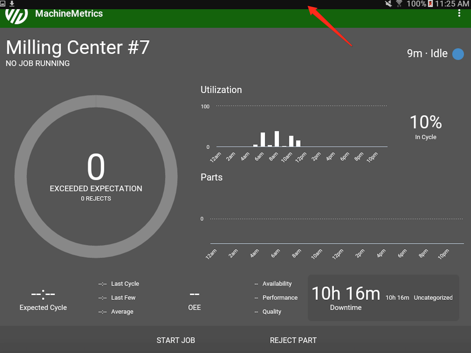Viewport: 471px width, 353px height.
Task: Tap the NO JOB RUNNING label
Action: click(38, 63)
